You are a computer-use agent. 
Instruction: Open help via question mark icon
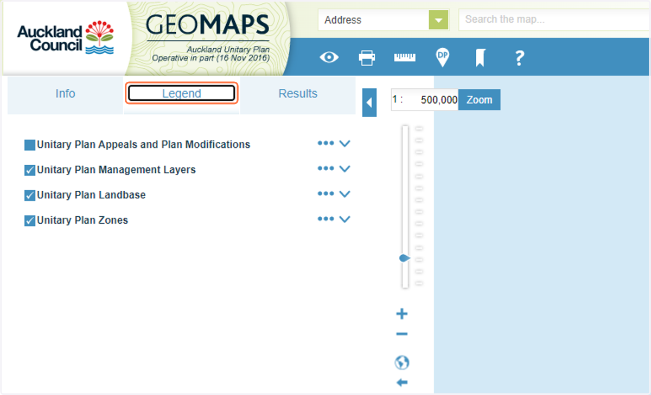pos(519,57)
